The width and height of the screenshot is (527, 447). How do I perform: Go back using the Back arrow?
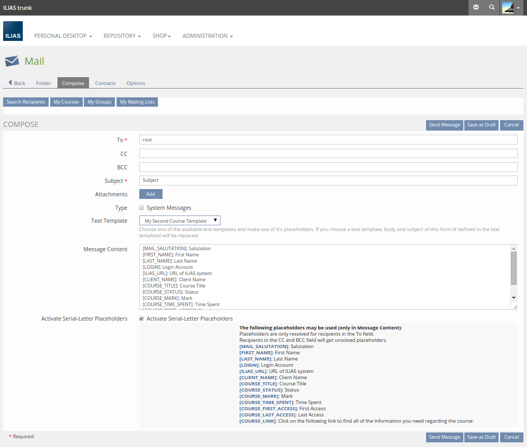point(17,83)
